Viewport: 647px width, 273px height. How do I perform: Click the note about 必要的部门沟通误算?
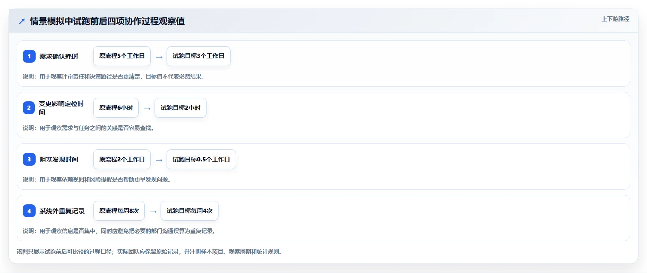point(119,231)
